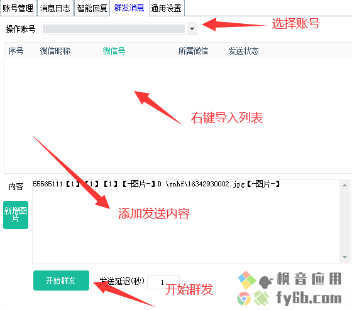Click the 操作账号 combo box field
Screen dimensions: 352x310
pos(119,29)
